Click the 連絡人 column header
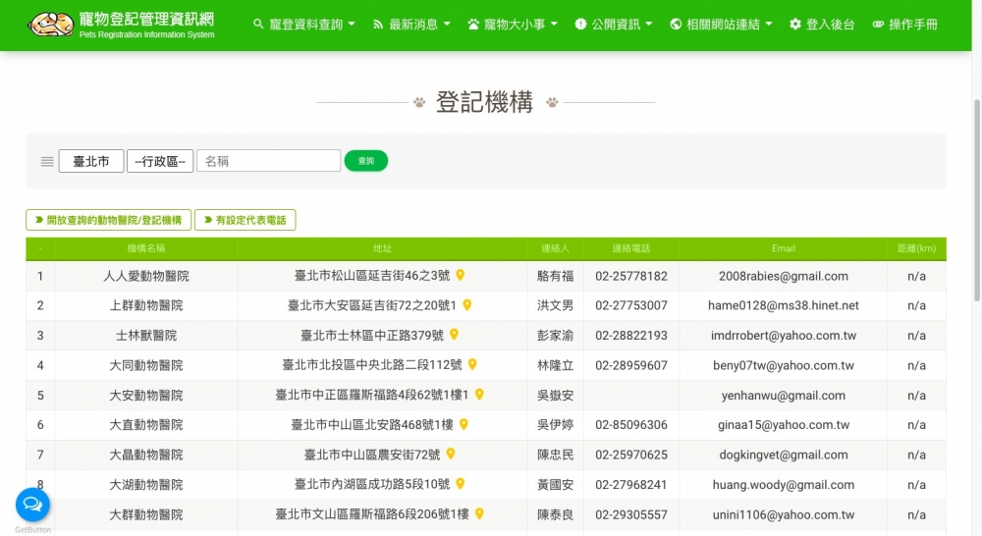Viewport: 982px width, 536px height. point(556,248)
